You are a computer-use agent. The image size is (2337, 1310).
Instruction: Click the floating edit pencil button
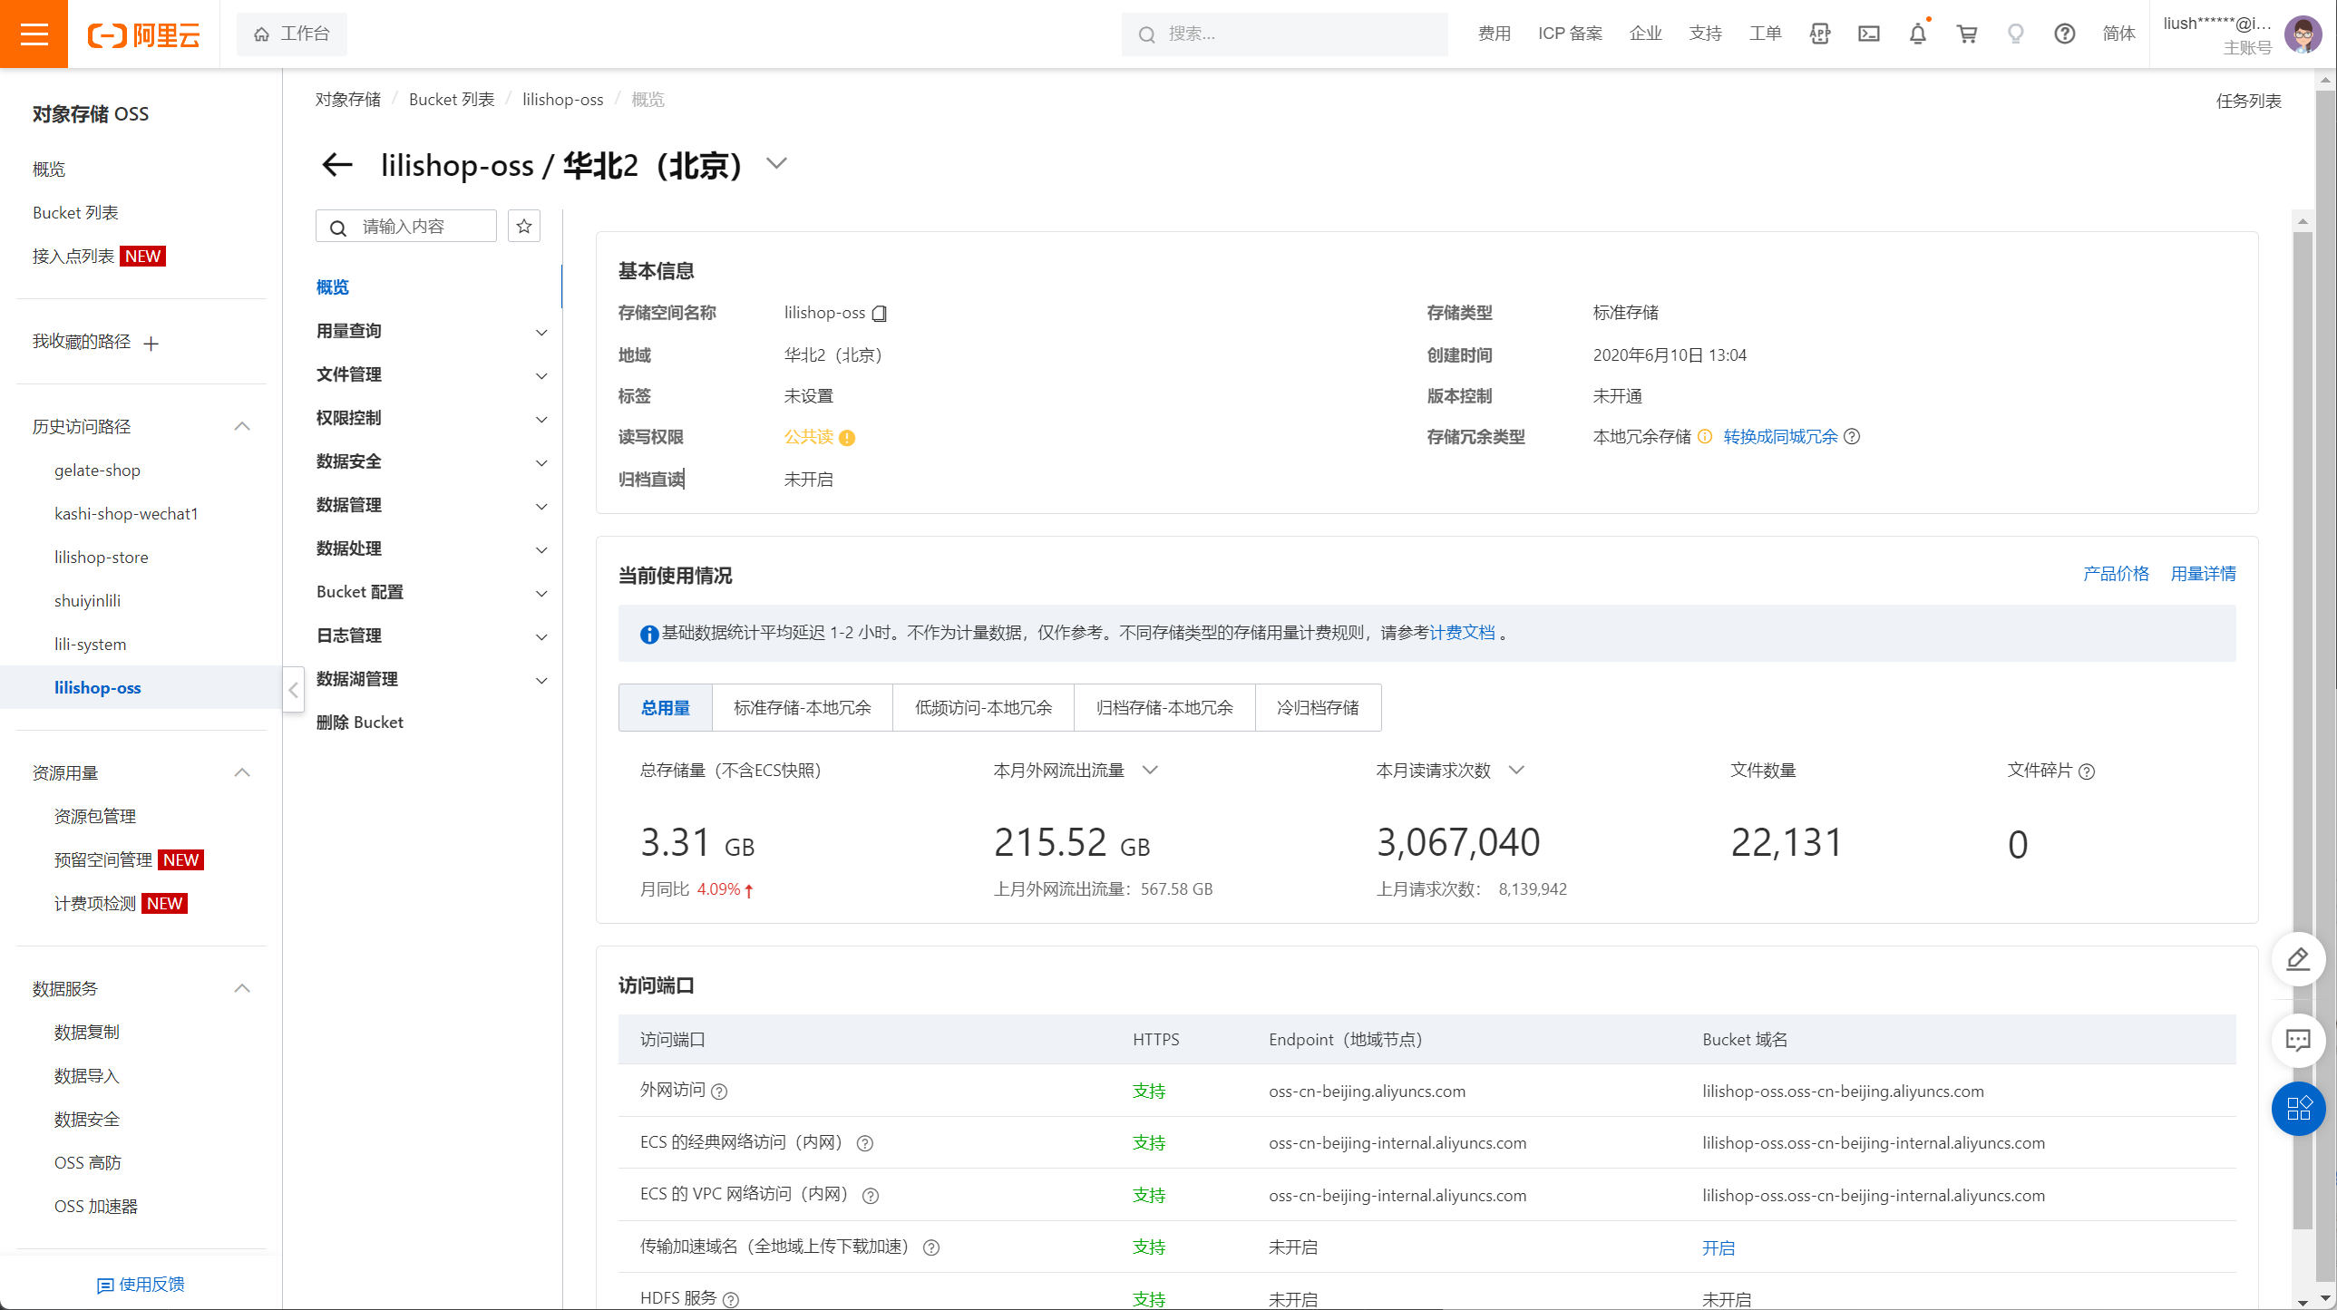2298,959
